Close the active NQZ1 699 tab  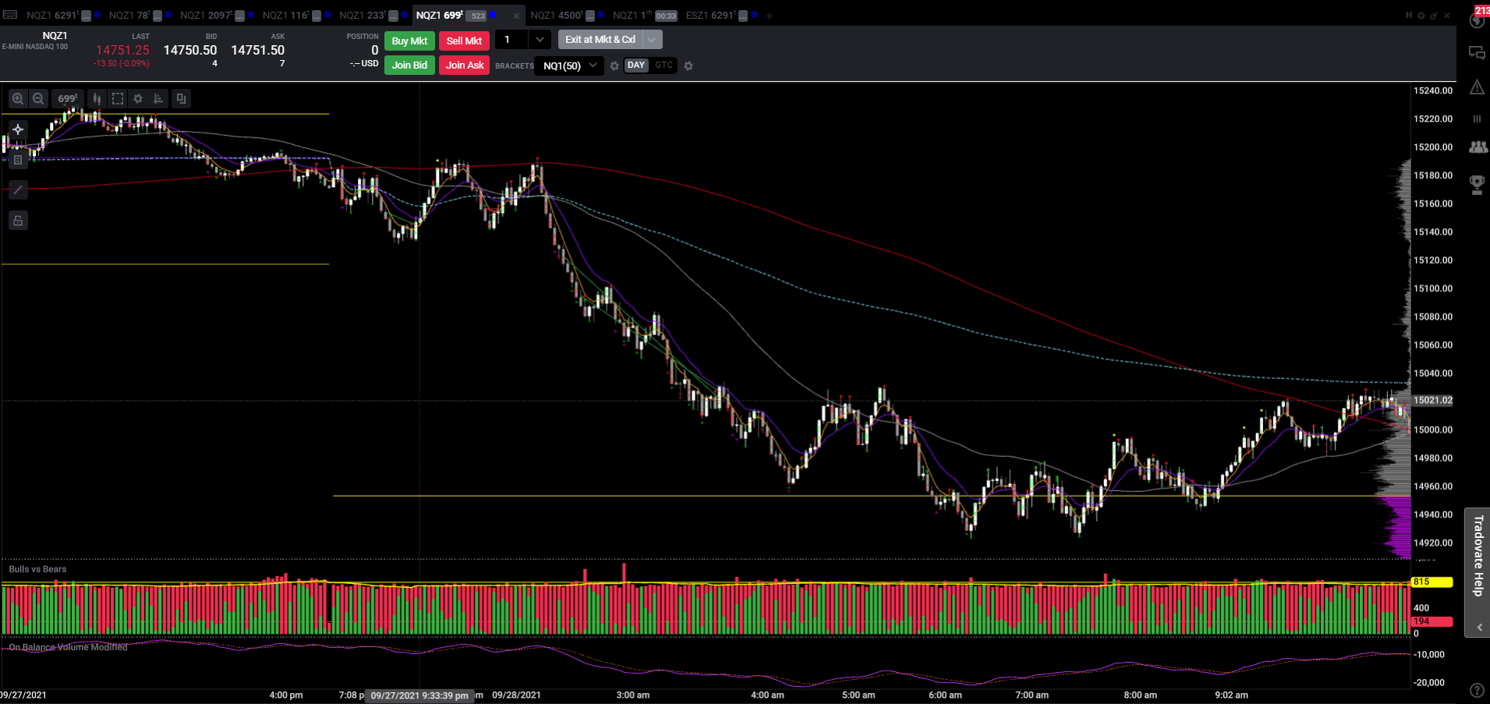click(x=516, y=16)
